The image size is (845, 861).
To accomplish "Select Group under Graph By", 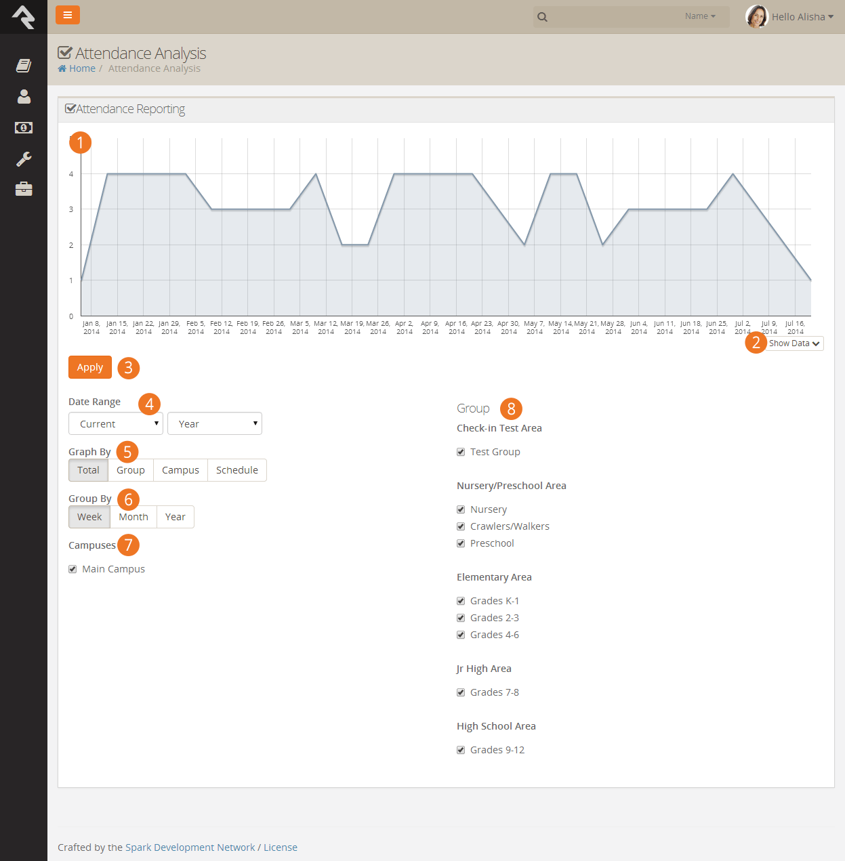I will (131, 470).
